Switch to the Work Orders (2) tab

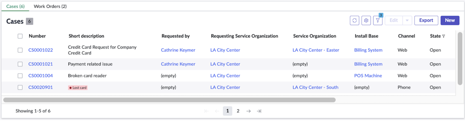tap(50, 6)
